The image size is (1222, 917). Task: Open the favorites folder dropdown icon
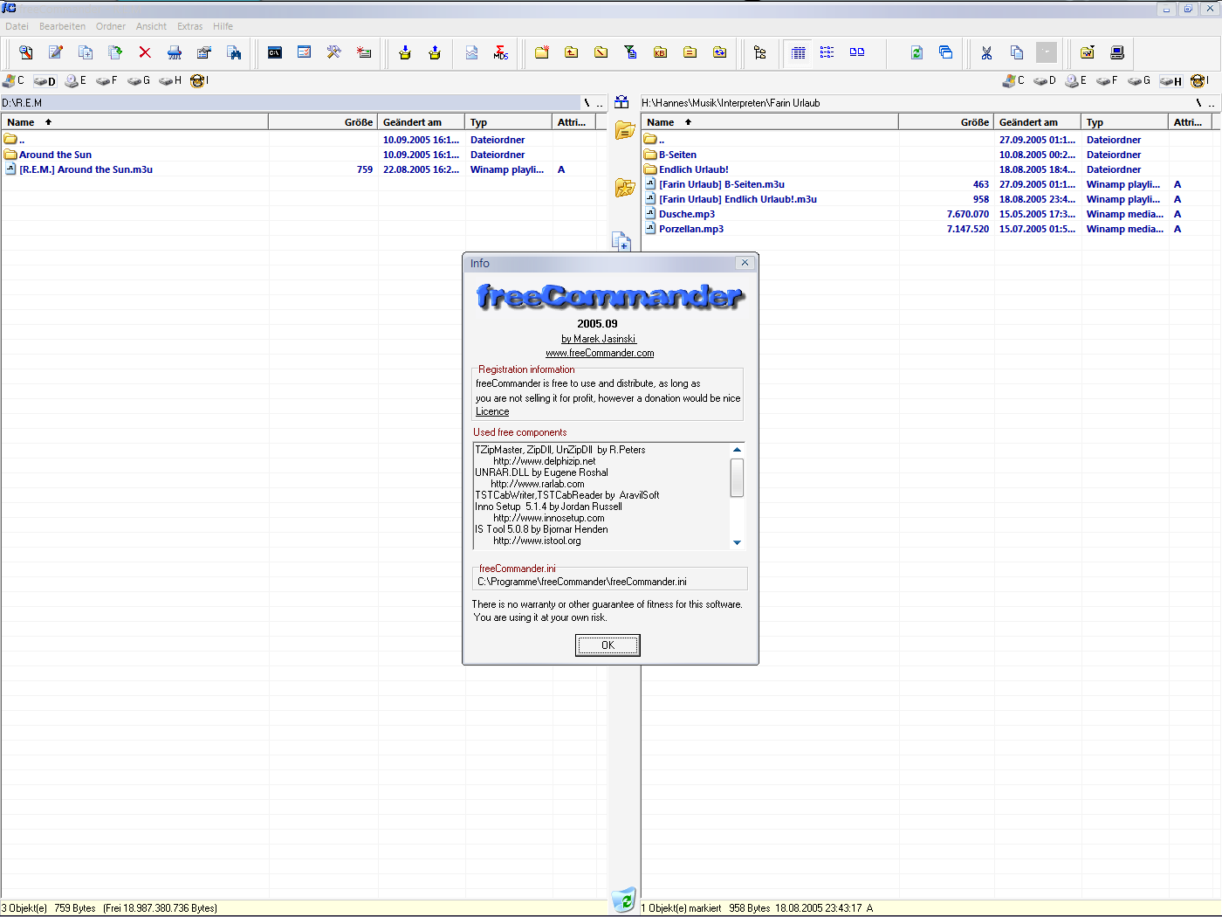[1088, 52]
